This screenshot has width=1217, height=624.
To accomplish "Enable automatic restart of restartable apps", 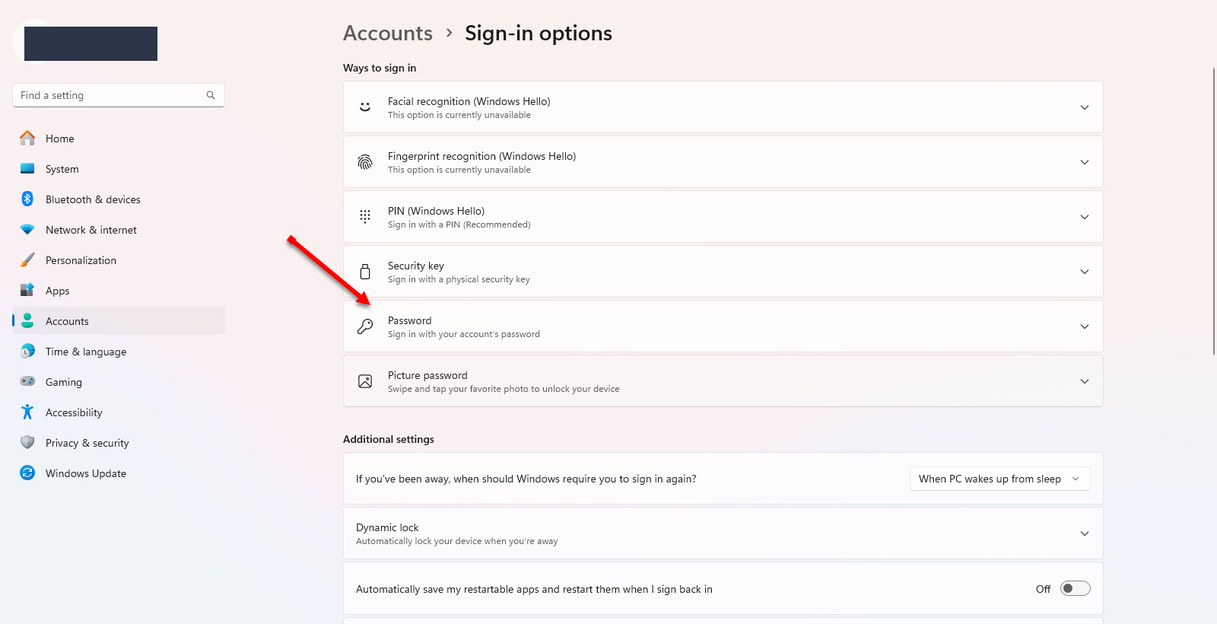I will [1075, 588].
